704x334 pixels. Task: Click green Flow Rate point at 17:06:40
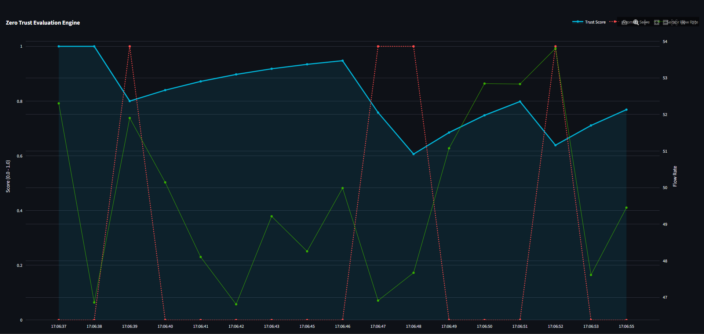click(165, 182)
